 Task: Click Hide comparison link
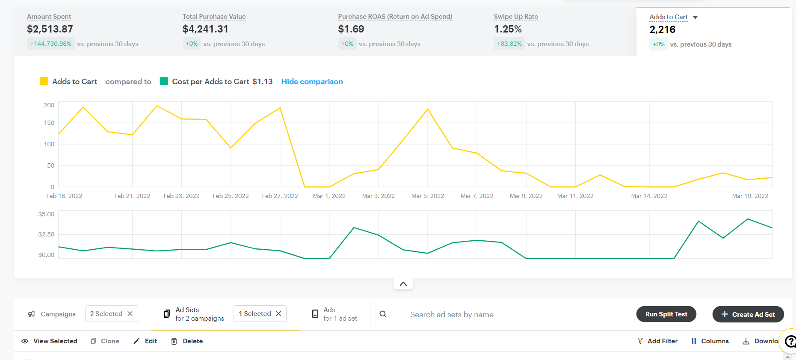[312, 82]
